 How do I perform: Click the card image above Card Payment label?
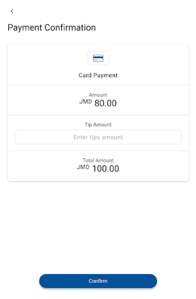pos(98,58)
